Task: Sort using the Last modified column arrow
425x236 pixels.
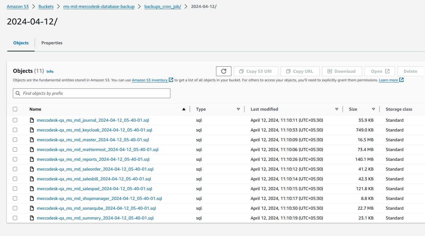Action: (x=337, y=109)
